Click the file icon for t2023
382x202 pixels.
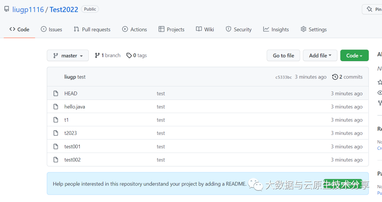(x=56, y=133)
